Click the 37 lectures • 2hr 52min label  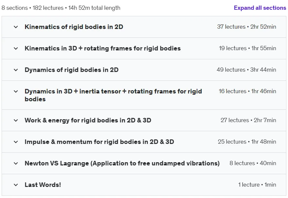[247, 27]
